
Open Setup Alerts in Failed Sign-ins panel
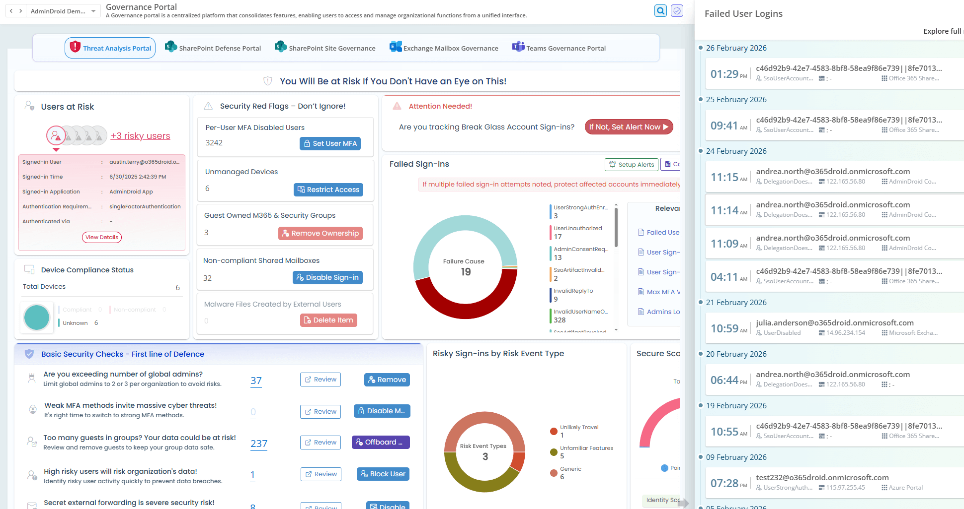coord(631,164)
